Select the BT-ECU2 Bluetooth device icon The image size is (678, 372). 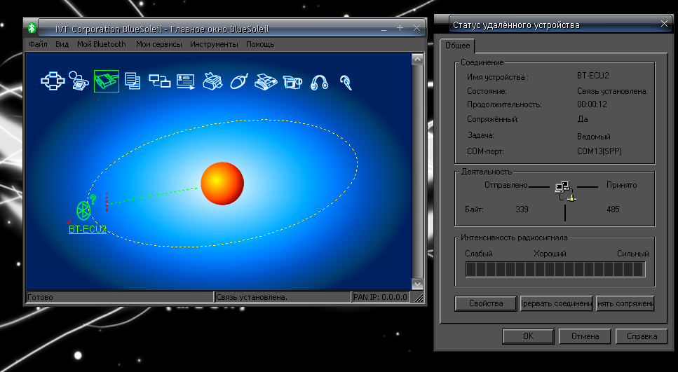click(85, 209)
